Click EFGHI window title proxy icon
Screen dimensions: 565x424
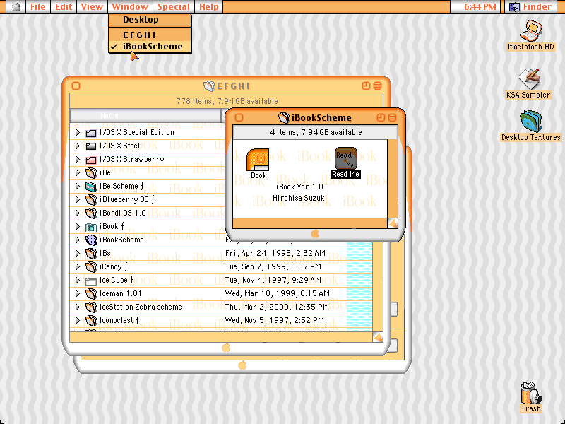click(209, 86)
